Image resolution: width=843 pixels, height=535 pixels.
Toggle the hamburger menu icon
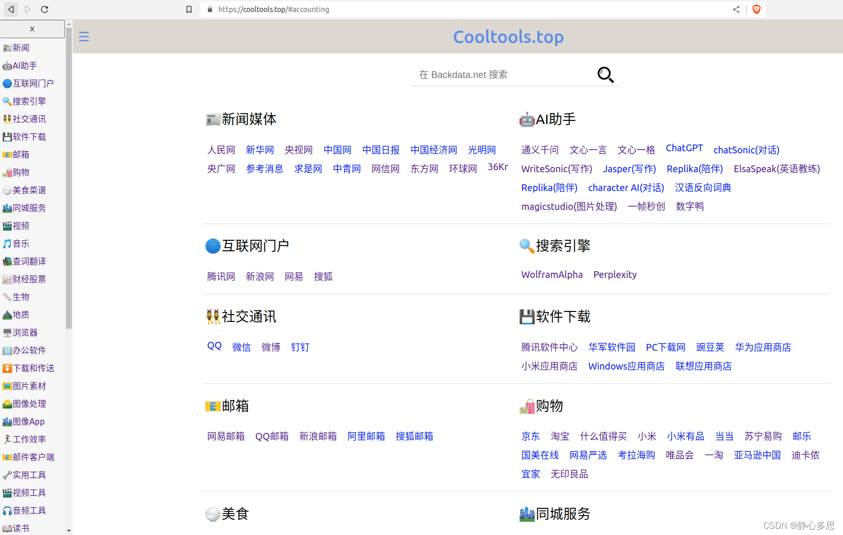84,37
